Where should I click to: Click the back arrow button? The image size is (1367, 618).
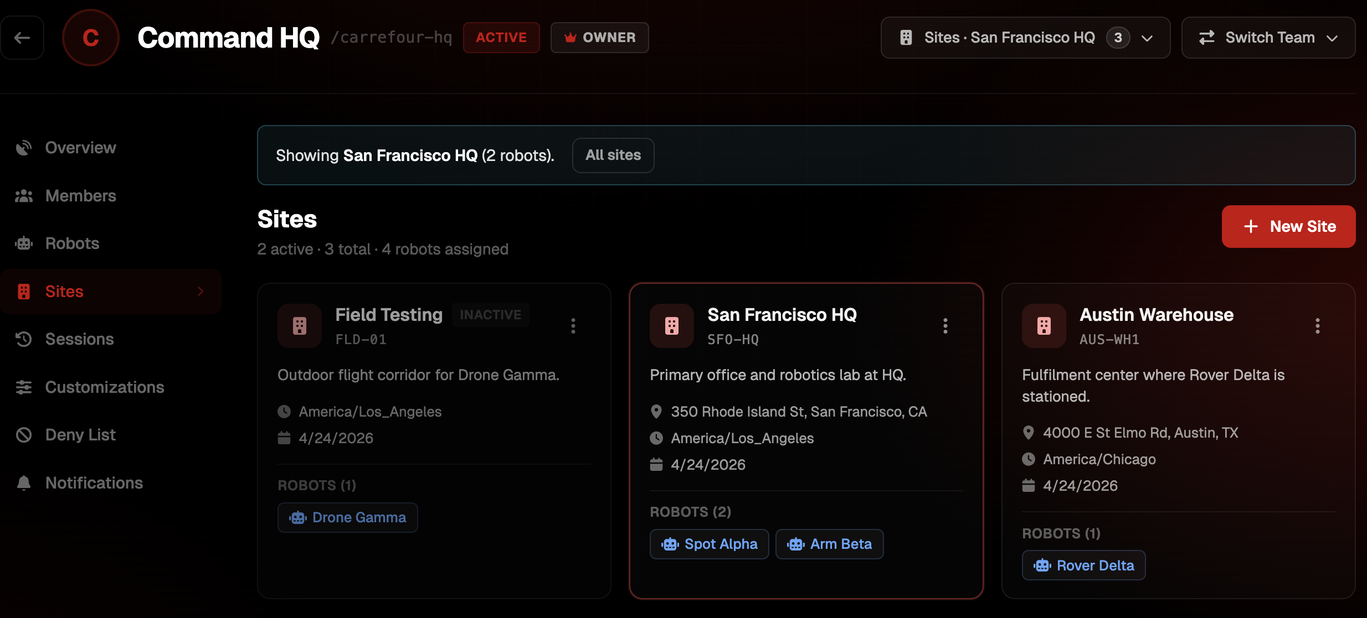(x=22, y=38)
